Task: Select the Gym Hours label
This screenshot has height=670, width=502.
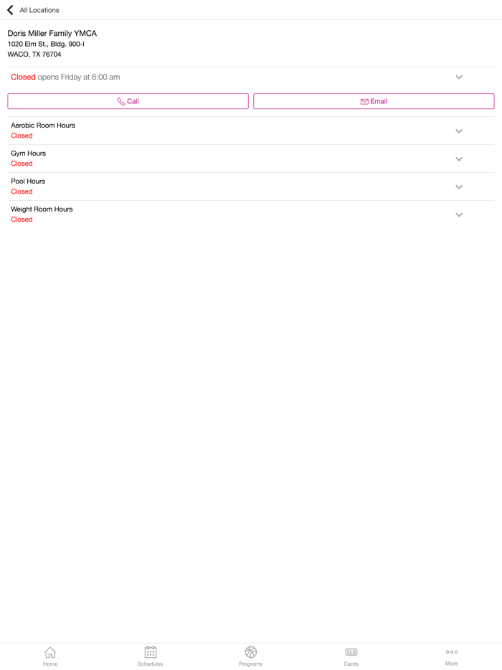Action: tap(28, 154)
